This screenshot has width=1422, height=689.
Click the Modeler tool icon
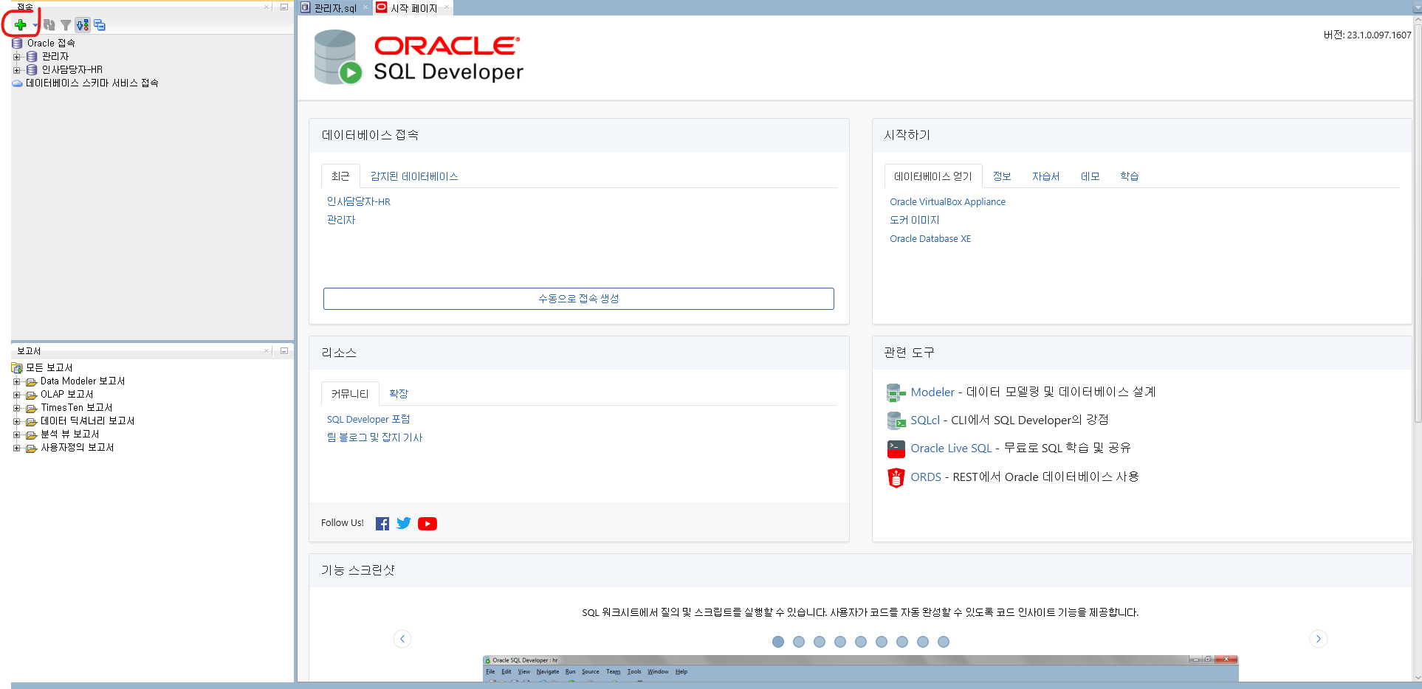pyautogui.click(x=896, y=392)
